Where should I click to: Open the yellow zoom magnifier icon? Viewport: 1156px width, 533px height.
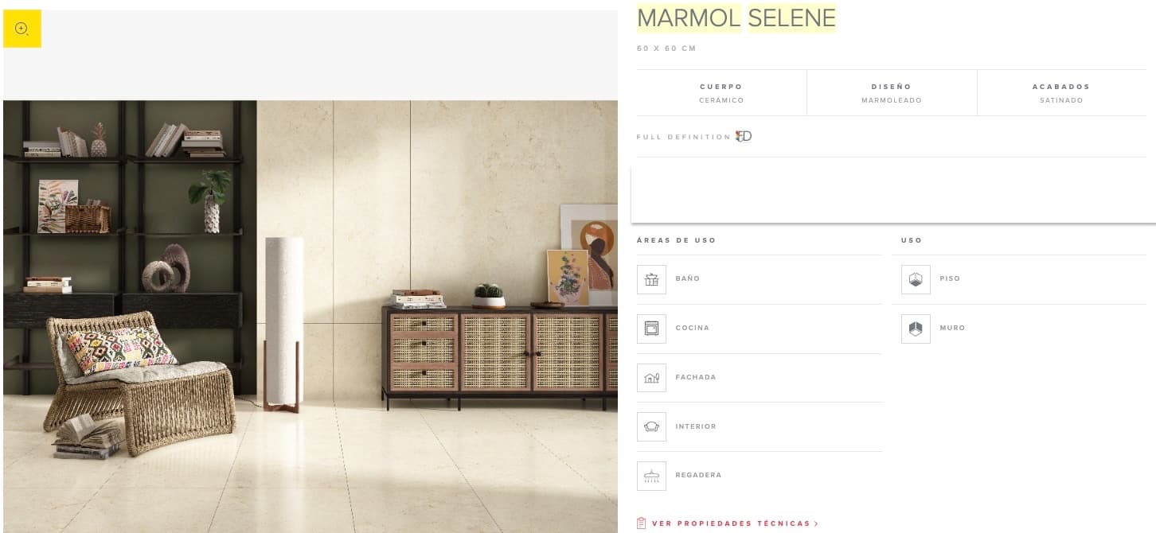pyautogui.click(x=22, y=29)
